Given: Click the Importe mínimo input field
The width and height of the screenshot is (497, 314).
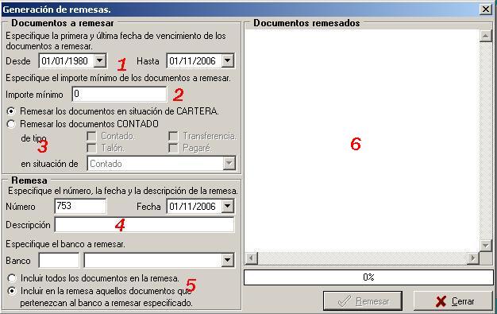Looking at the screenshot, I should coord(119,95).
